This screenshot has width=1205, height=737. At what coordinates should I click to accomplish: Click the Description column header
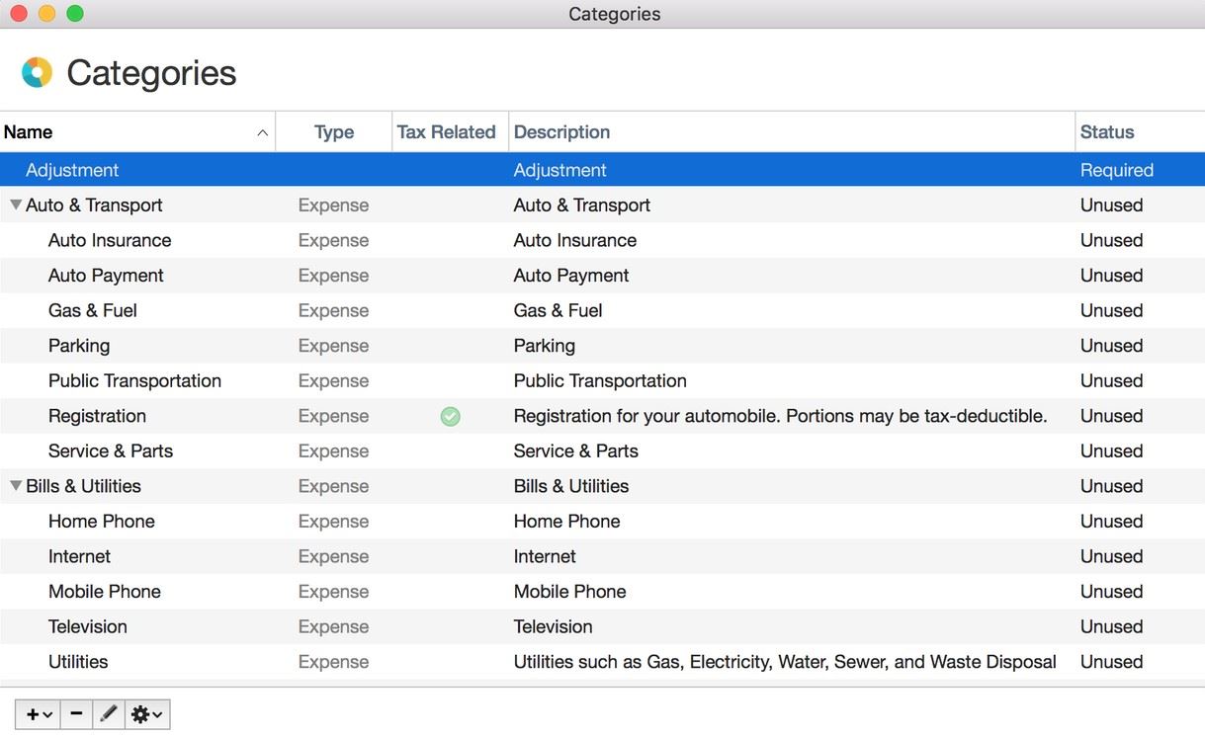(561, 132)
